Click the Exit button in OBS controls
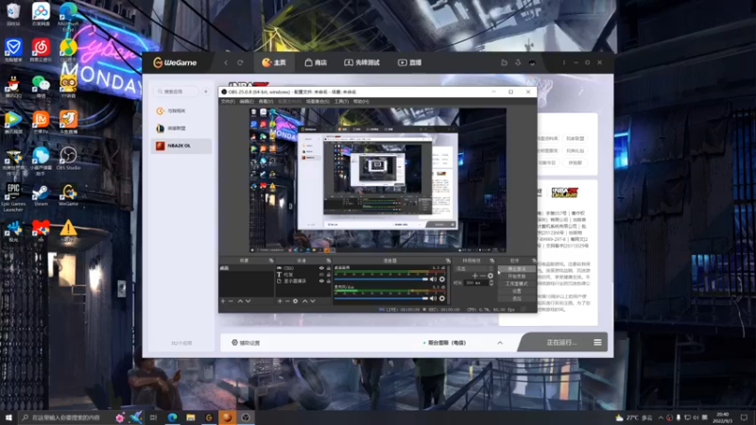The width and height of the screenshot is (756, 425). coord(516,298)
